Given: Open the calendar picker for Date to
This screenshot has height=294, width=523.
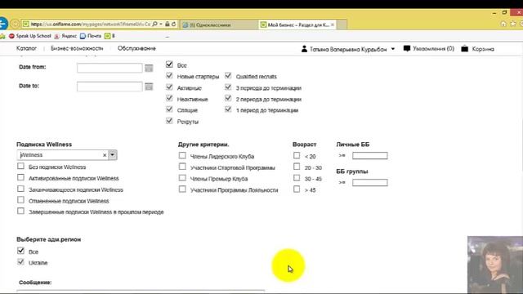Looking at the screenshot, I should tap(149, 87).
